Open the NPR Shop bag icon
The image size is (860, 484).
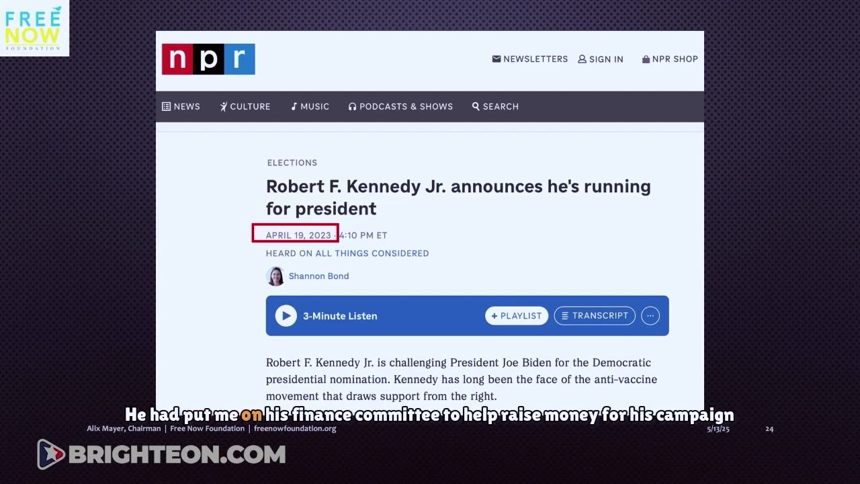pos(646,59)
